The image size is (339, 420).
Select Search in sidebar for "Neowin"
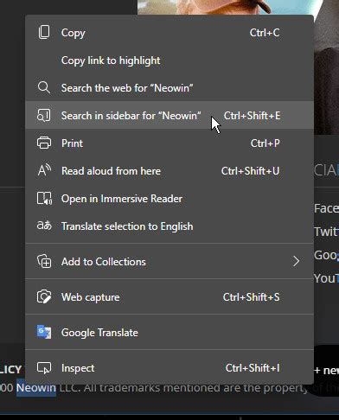pos(169,115)
